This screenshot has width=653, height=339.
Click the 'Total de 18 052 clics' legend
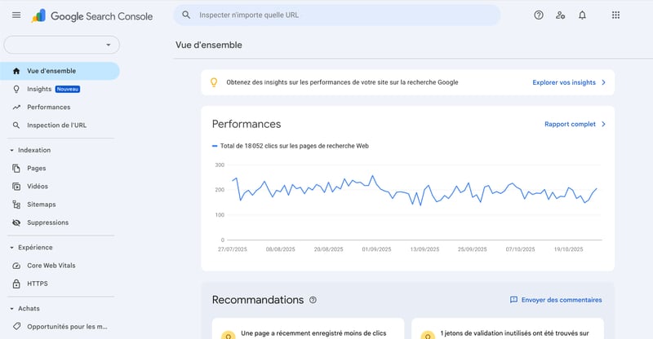click(291, 146)
